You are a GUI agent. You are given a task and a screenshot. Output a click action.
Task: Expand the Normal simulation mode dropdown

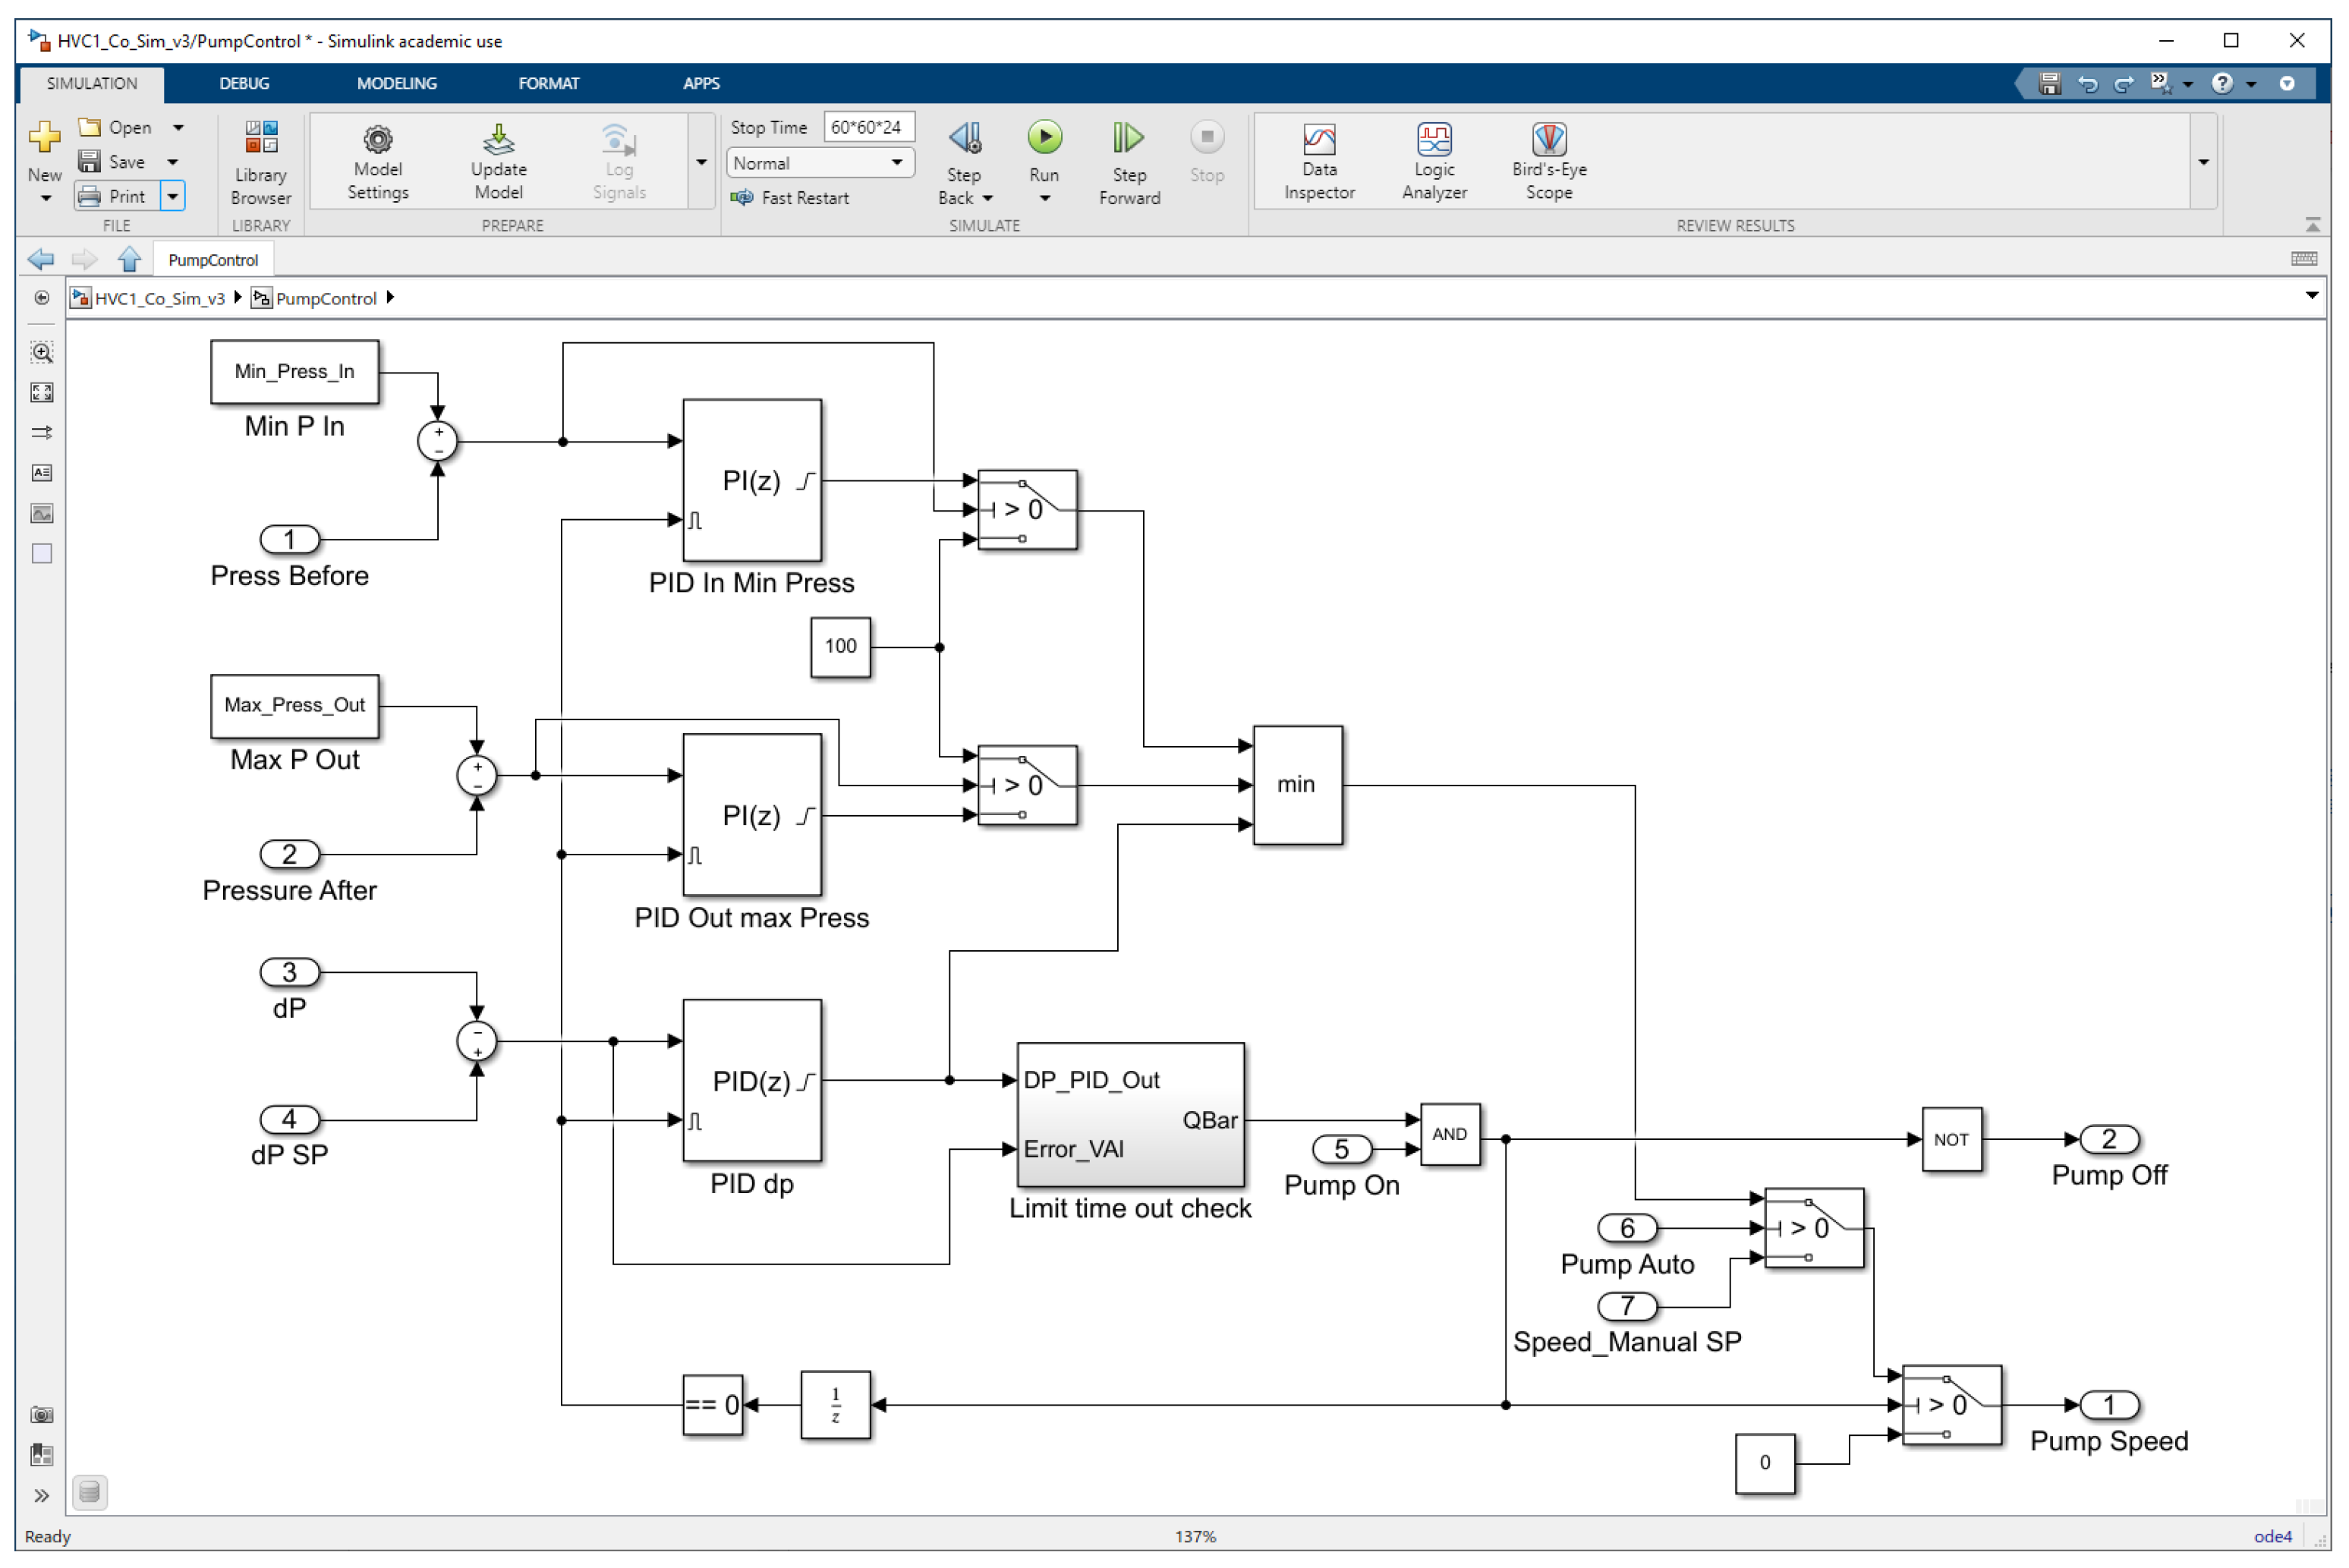(x=897, y=163)
